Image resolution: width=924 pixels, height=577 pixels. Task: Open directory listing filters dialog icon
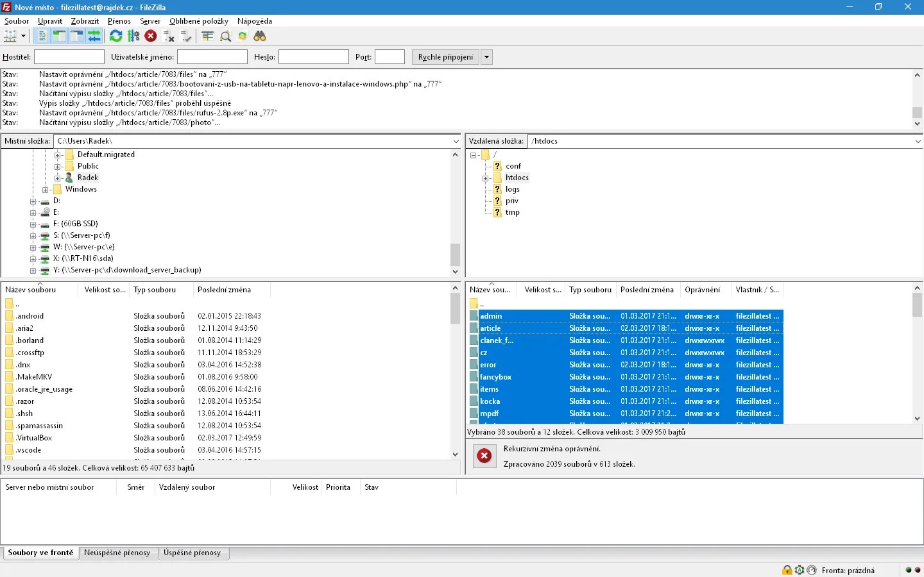tap(208, 37)
